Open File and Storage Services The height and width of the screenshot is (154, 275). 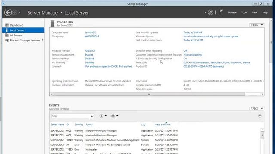pos(25,40)
